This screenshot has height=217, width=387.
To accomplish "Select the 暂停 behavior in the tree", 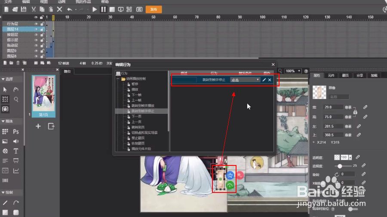I will (x=135, y=84).
